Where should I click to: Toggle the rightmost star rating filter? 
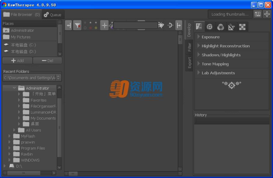tap(96, 22)
